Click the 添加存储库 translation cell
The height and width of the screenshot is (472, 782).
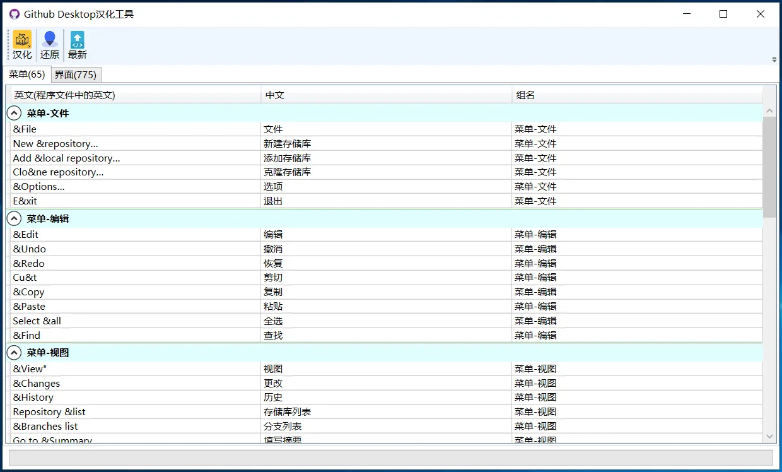pos(387,158)
